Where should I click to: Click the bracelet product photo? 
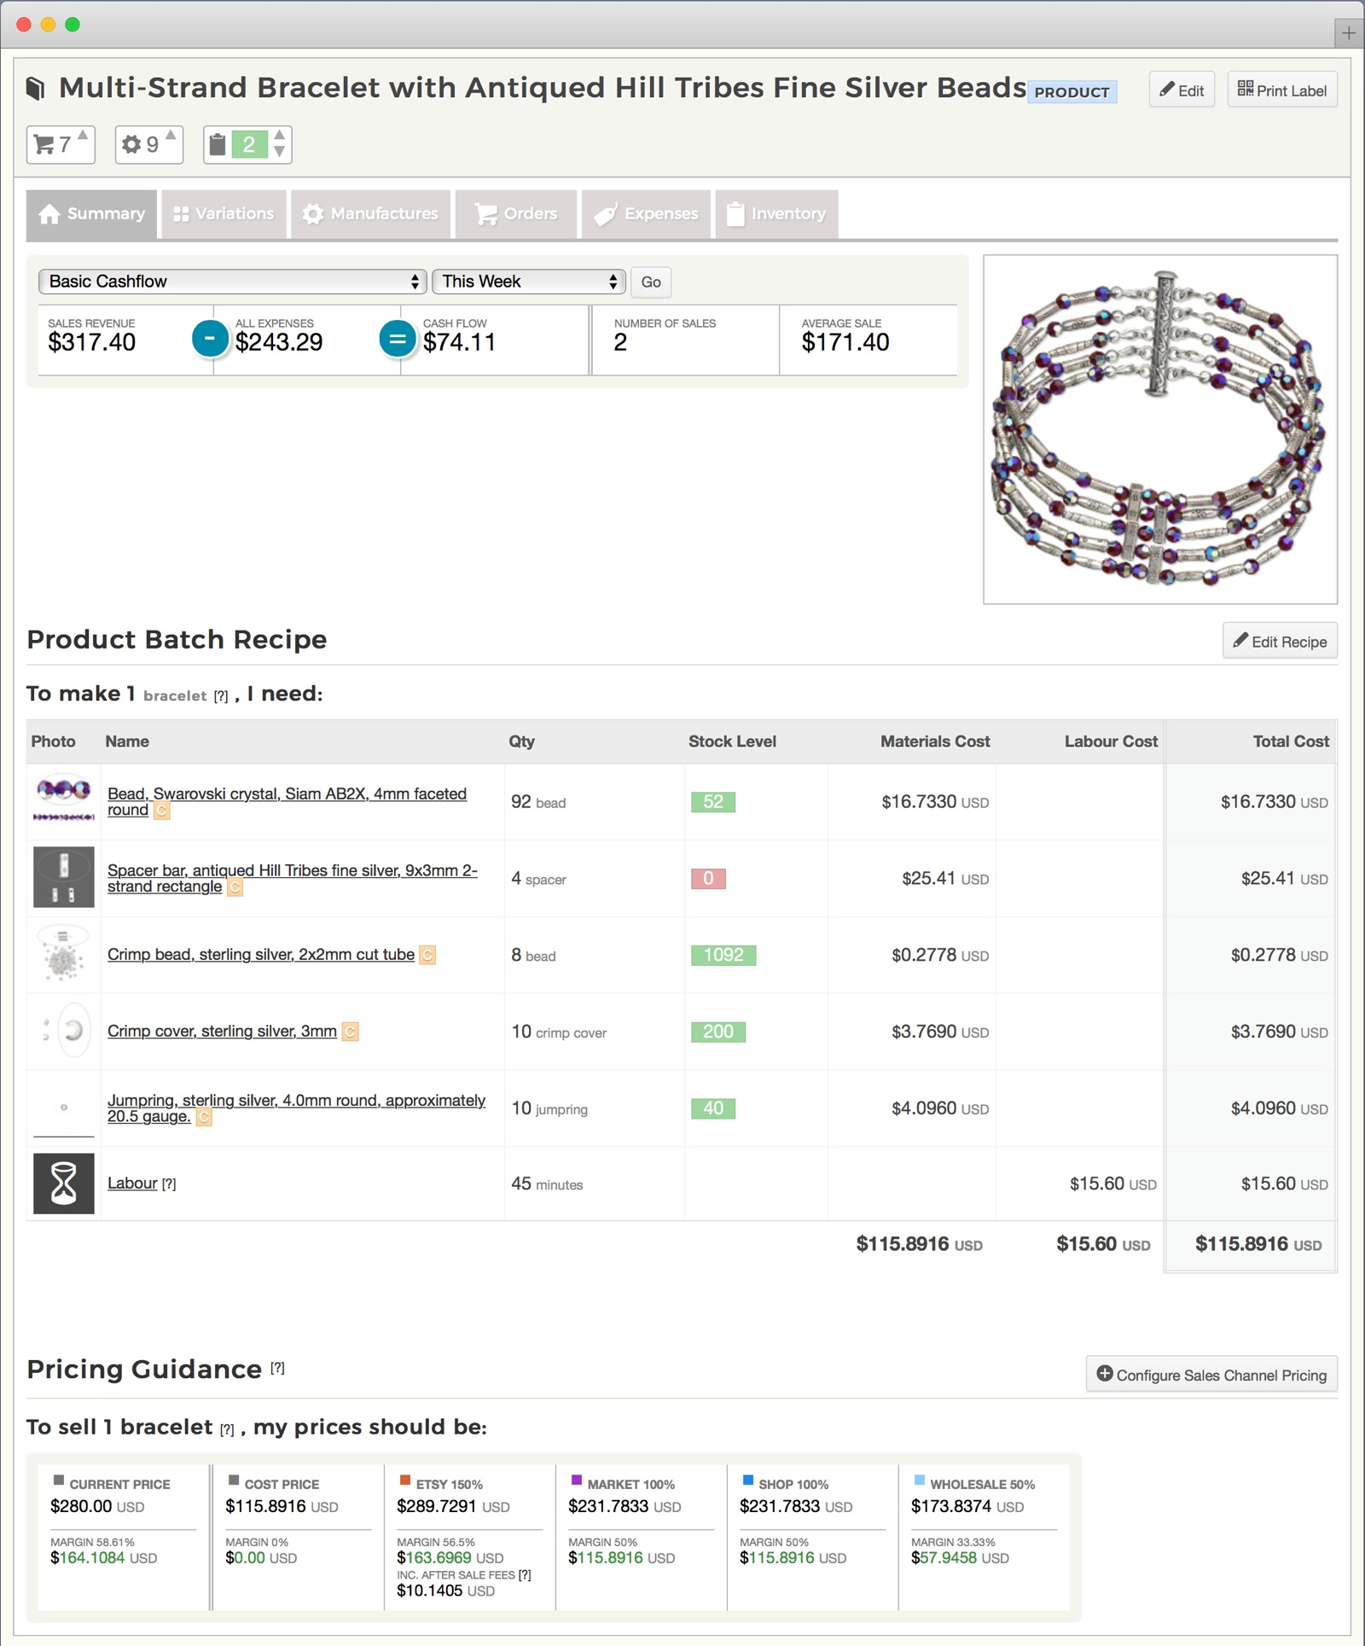(x=1159, y=429)
